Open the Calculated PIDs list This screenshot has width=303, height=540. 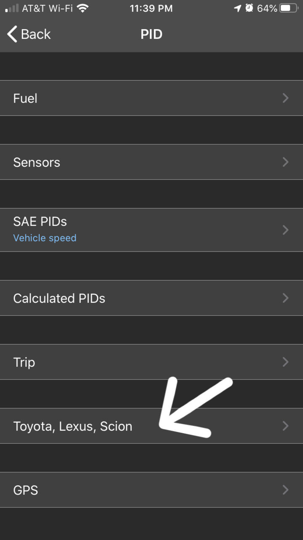tap(151, 298)
